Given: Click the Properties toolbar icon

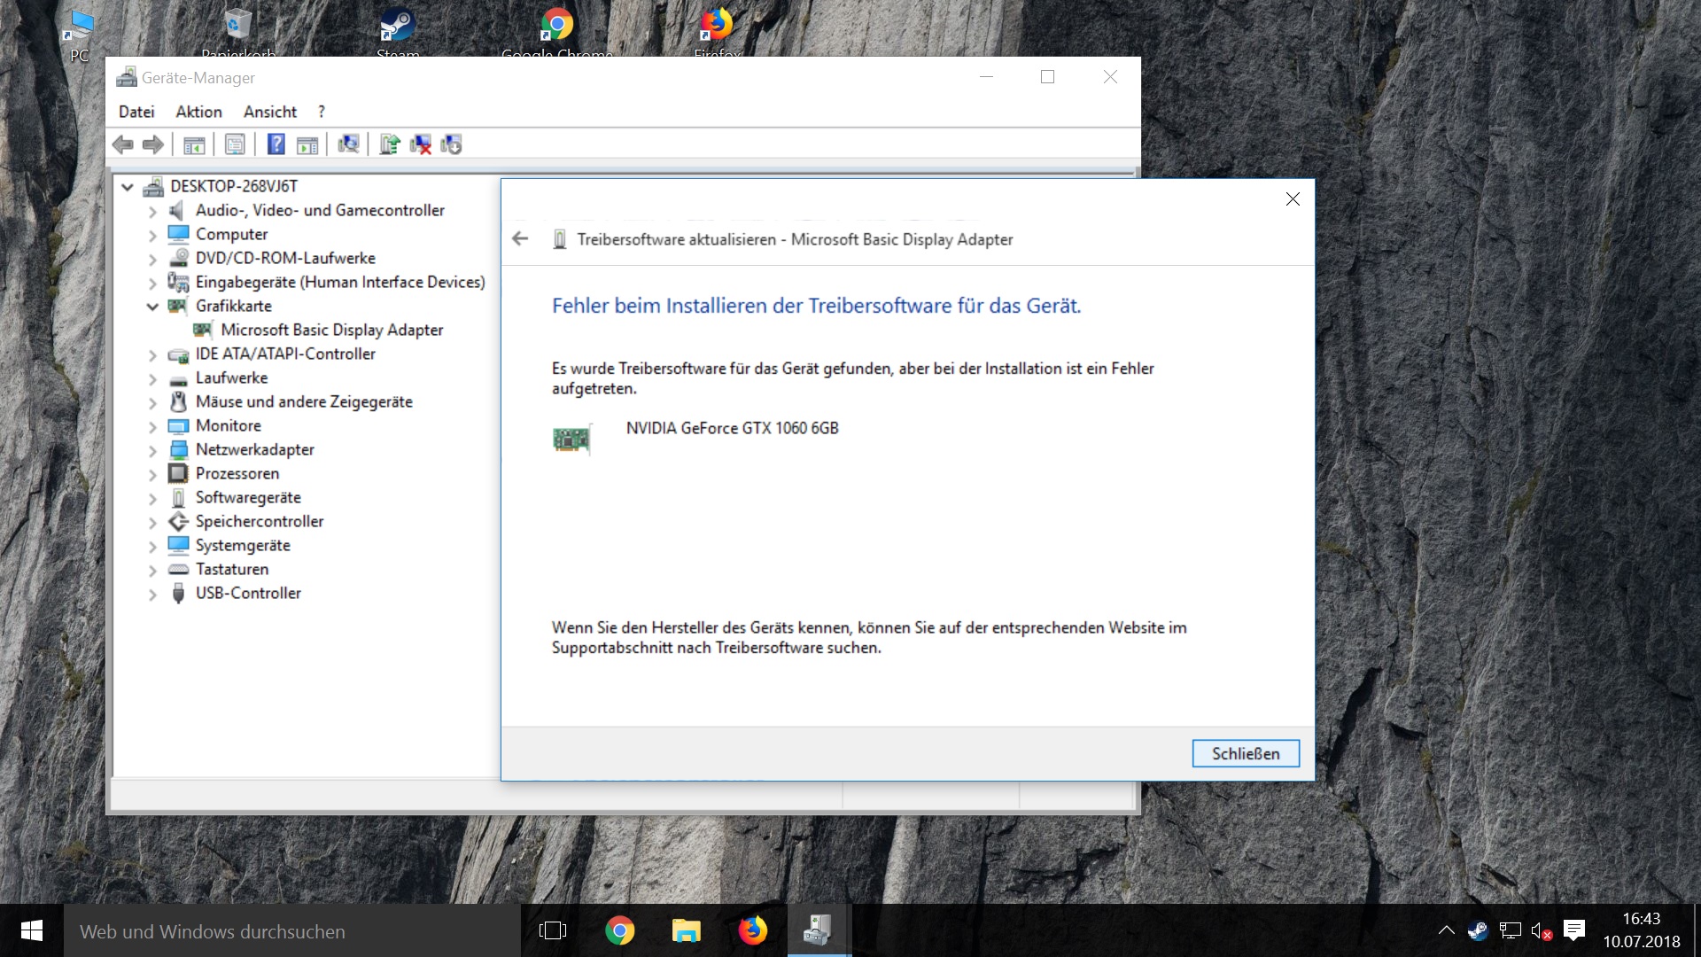Looking at the screenshot, I should 235,144.
